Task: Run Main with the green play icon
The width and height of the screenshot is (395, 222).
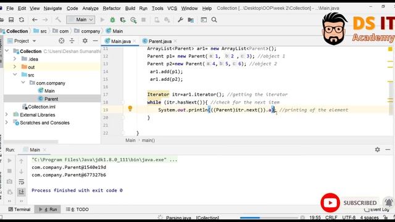Action: (x=102, y=20)
